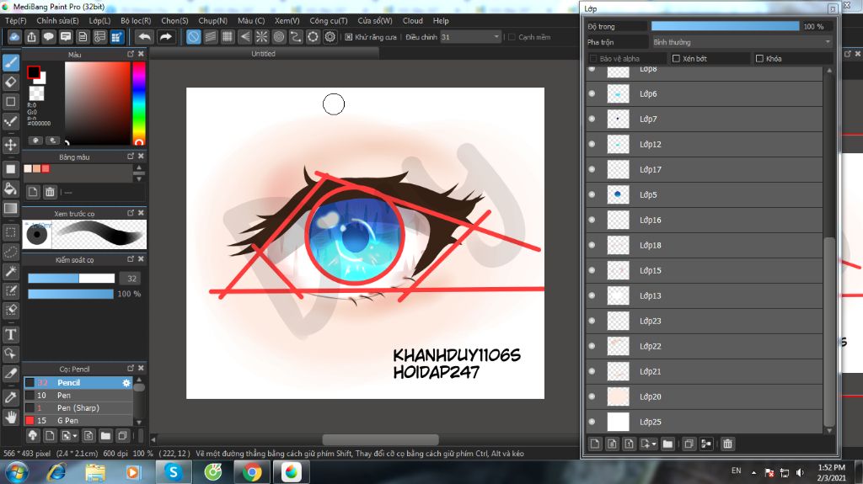Image resolution: width=863 pixels, height=484 pixels.
Task: Hide layer Lớp18
Action: click(x=592, y=245)
